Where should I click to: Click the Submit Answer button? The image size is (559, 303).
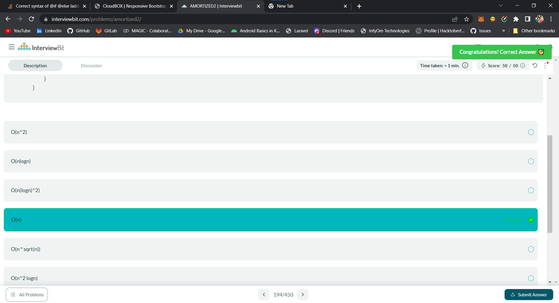[529, 295]
